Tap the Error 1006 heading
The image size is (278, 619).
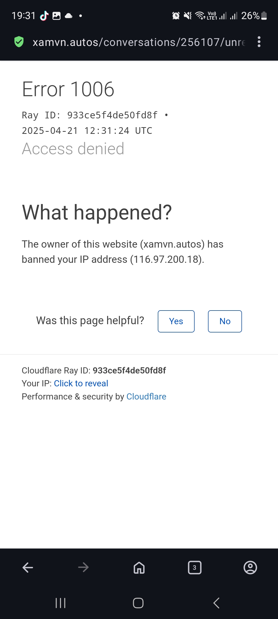point(68,89)
